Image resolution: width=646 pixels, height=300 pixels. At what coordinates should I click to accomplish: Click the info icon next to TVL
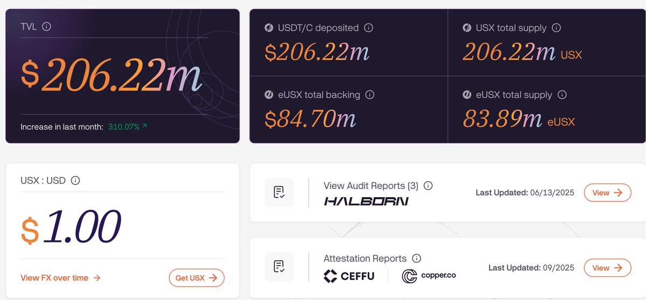pos(46,26)
